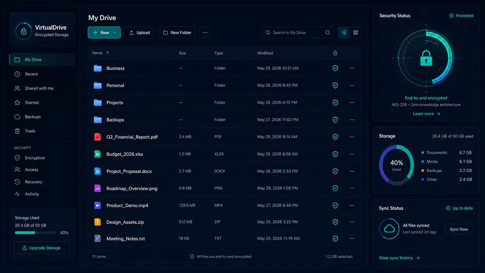This screenshot has height=273, width=485.
Task: Click the '11 items' footer count
Action: [99, 256]
